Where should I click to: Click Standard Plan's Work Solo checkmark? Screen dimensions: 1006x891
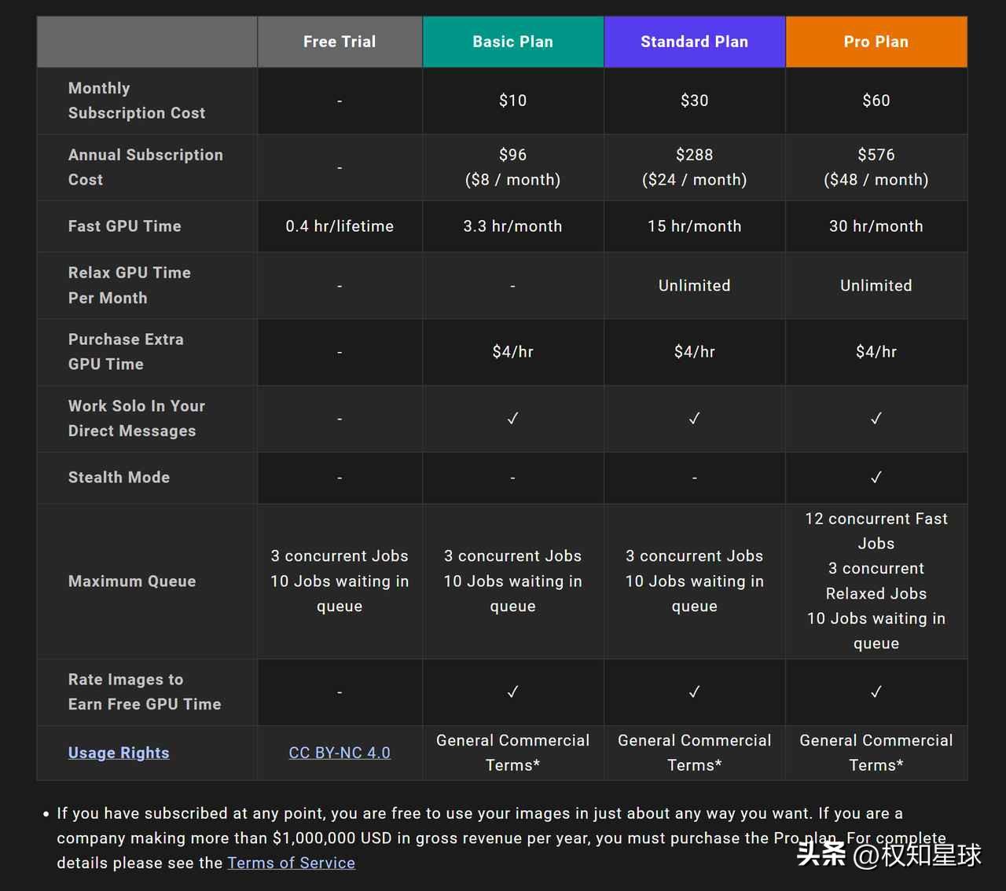pyautogui.click(x=694, y=419)
